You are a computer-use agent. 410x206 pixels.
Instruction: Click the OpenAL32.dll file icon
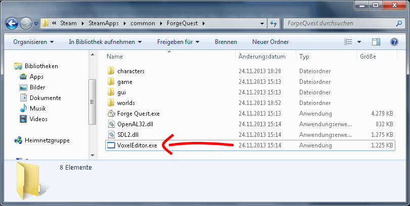tap(111, 124)
